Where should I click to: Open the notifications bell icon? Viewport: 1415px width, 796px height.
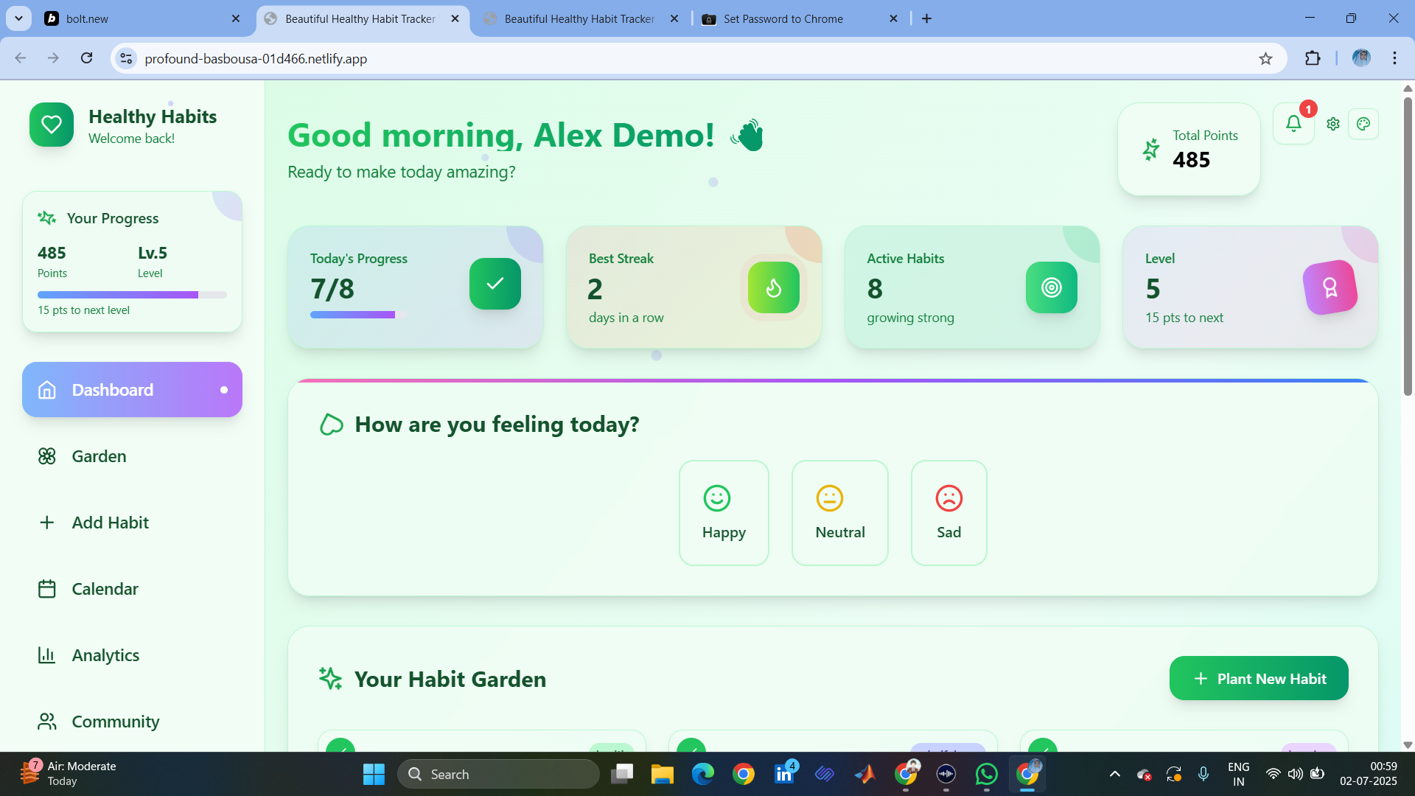click(1293, 124)
